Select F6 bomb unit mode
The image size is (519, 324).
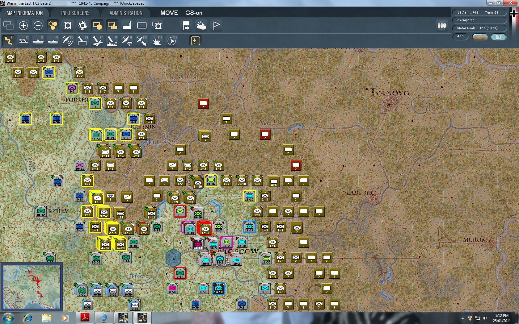coord(82,41)
